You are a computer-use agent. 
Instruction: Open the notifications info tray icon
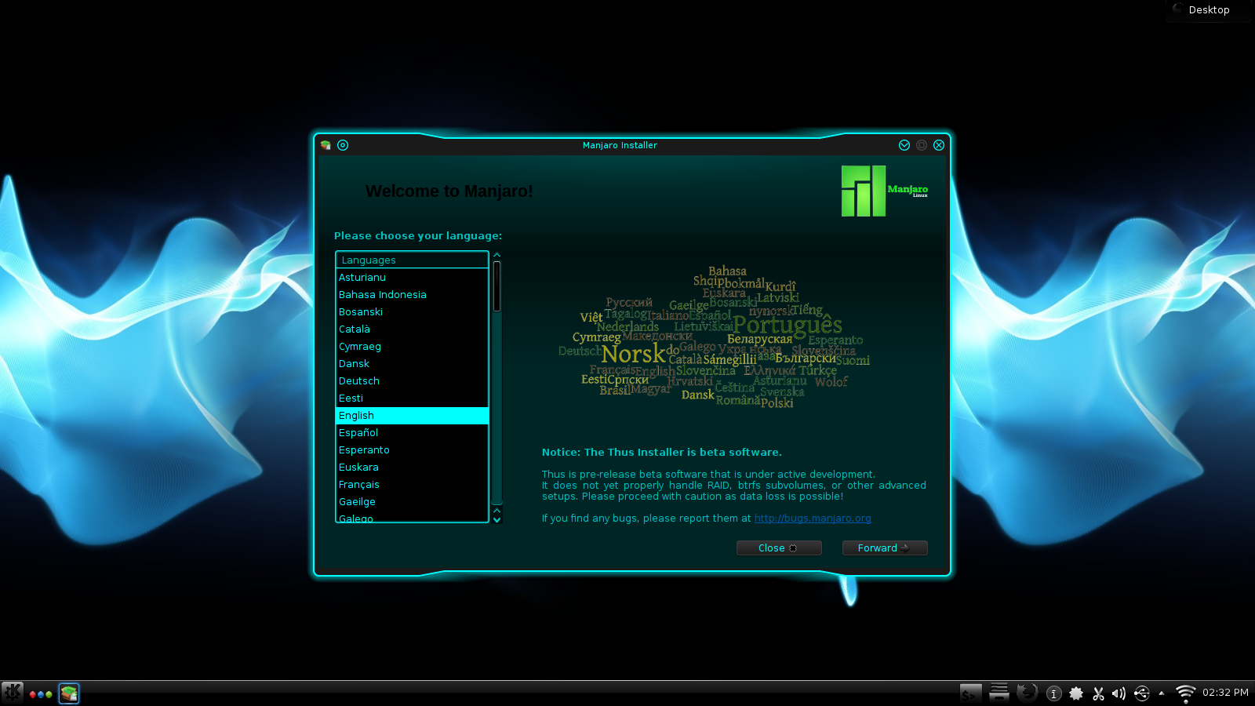coord(1054,693)
